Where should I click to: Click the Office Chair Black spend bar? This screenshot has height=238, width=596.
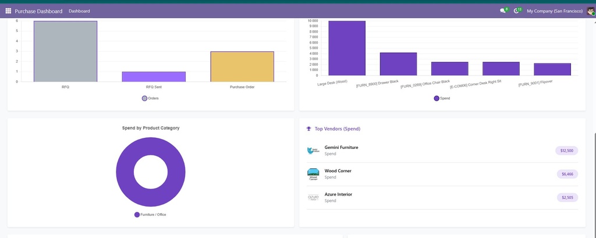click(450, 69)
